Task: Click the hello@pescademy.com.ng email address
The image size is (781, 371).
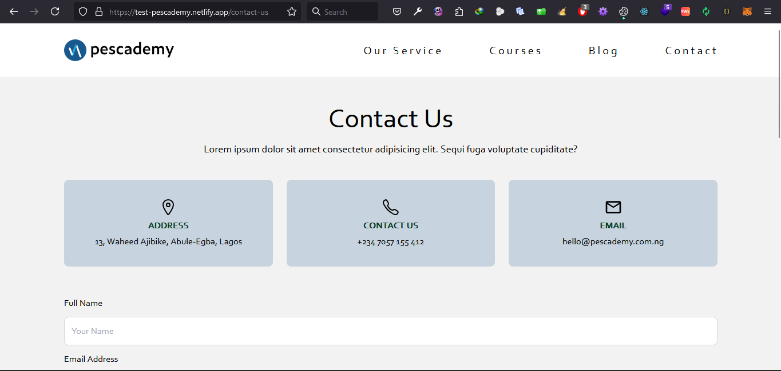Action: pyautogui.click(x=613, y=241)
